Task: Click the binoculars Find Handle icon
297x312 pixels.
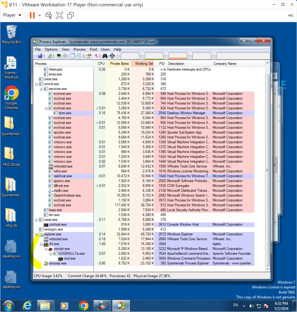Action: (x=105, y=56)
